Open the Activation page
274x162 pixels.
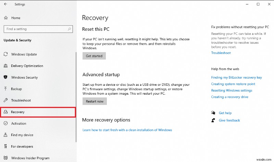[19, 123]
